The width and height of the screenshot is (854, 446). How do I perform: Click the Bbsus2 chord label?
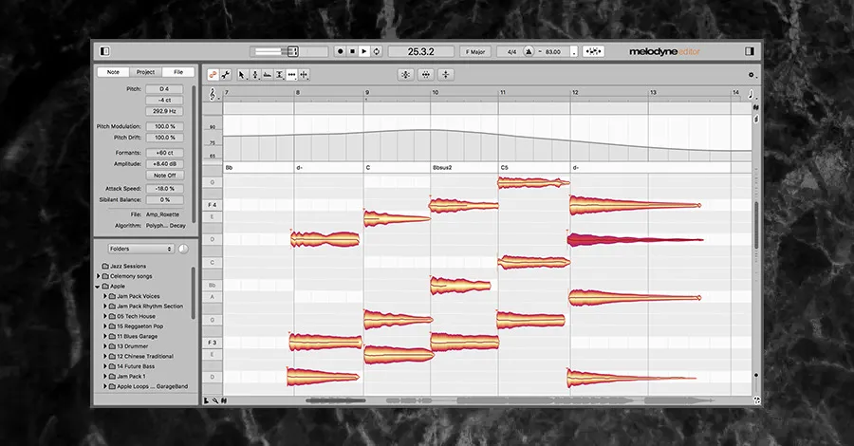[x=442, y=168]
